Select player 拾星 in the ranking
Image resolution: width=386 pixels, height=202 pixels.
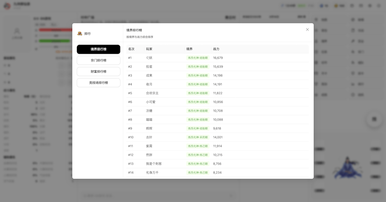pyautogui.click(x=149, y=67)
